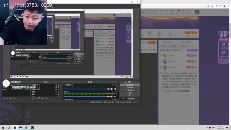This screenshot has width=231, height=130.
Task: Open the 桌面音频 channel gear settings
Action: pos(115,96)
